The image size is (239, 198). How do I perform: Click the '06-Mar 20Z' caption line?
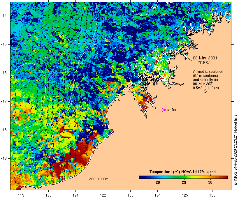click(x=203, y=84)
